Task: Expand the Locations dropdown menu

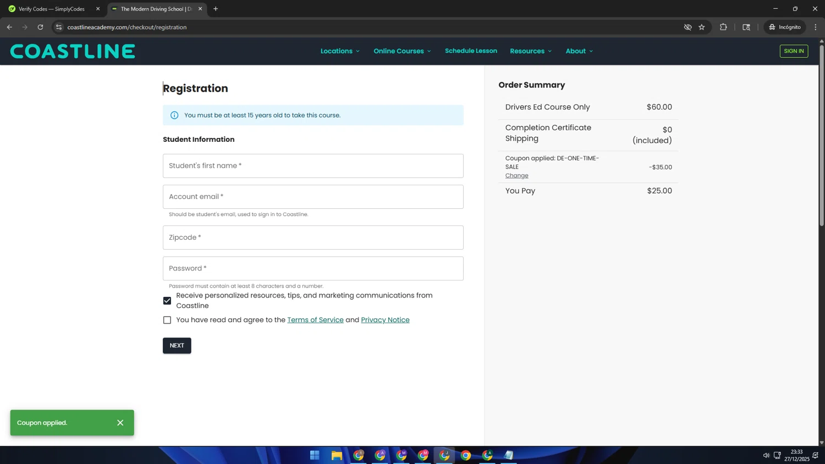Action: point(340,51)
